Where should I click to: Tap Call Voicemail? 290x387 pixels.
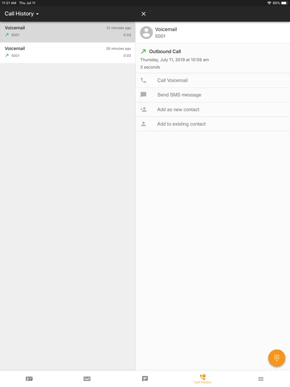[x=212, y=80]
